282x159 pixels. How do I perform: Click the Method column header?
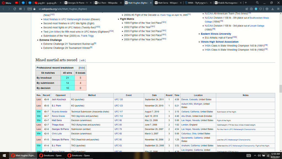click(92, 95)
